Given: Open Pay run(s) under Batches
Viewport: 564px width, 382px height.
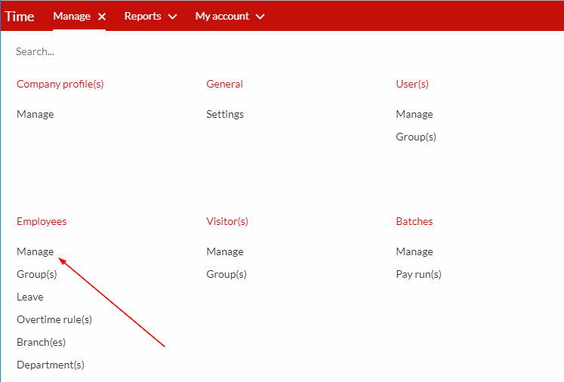Looking at the screenshot, I should [419, 275].
